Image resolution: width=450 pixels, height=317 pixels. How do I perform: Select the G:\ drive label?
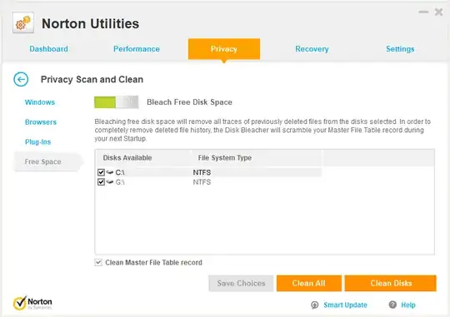(120, 182)
